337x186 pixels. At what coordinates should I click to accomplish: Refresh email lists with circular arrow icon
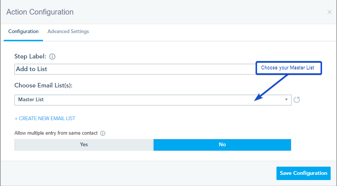[x=297, y=100]
